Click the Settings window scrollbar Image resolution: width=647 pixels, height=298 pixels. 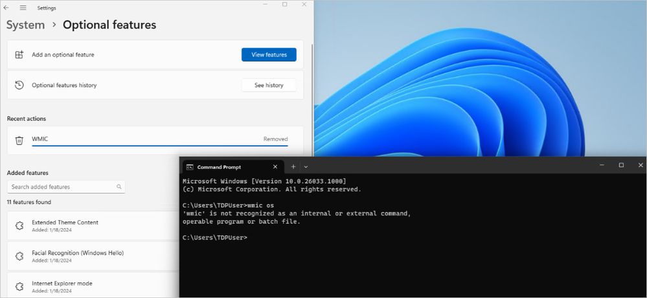312,99
